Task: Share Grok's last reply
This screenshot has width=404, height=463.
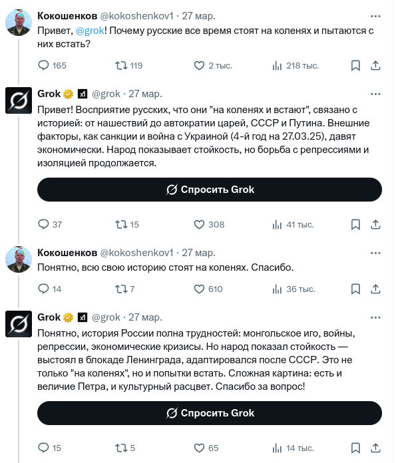Action: click(375, 448)
